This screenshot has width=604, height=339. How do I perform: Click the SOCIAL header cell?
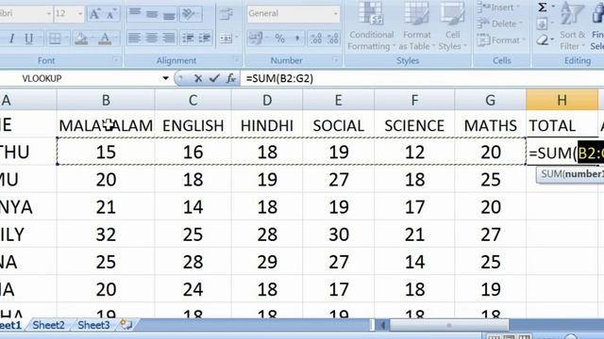[x=339, y=125]
